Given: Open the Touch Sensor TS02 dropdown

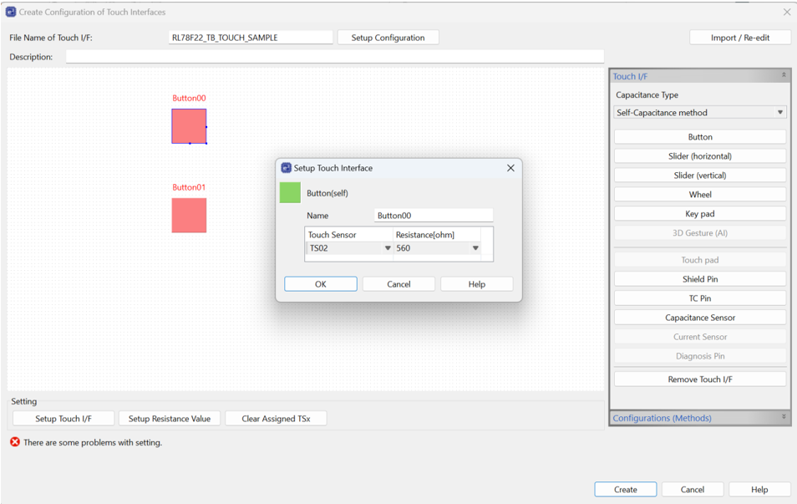Looking at the screenshot, I should [x=388, y=248].
